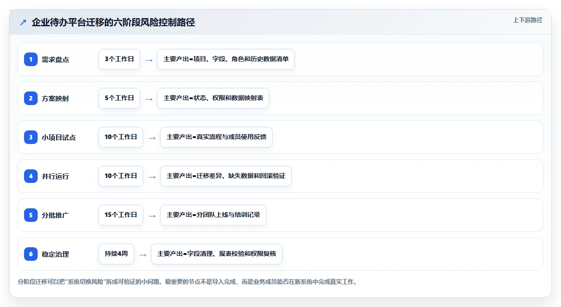Click the 上下游路径 label
Screen dimensions: 561x307
tap(527, 20)
